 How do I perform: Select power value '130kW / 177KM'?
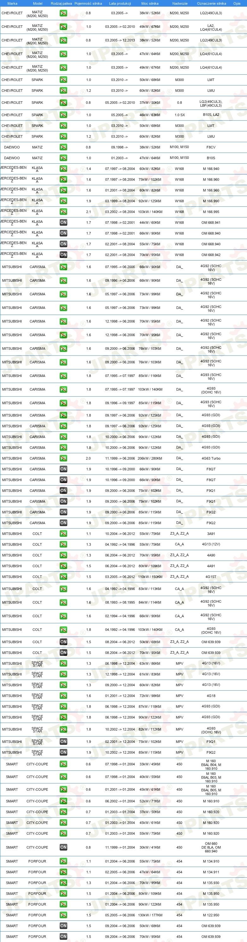(x=150, y=915)
